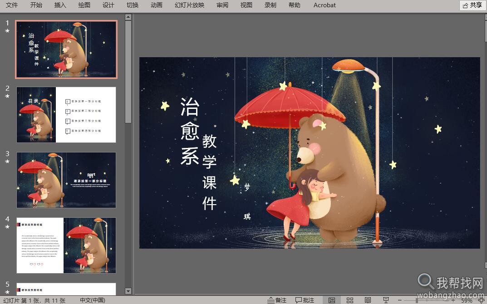The width and height of the screenshot is (487, 304).
Task: Switch to Reading view icon
Action: click(x=368, y=300)
